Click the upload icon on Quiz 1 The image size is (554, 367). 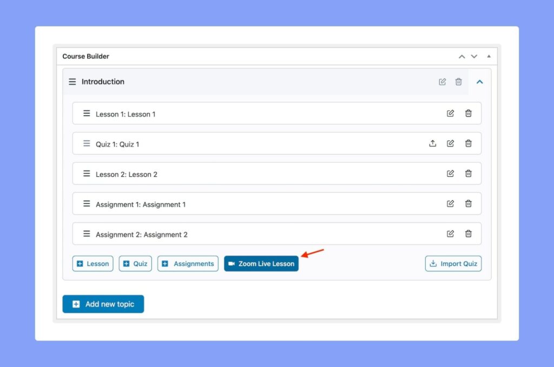pyautogui.click(x=432, y=144)
